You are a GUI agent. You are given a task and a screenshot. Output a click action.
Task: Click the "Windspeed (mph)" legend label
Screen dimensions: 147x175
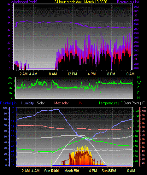24,2
